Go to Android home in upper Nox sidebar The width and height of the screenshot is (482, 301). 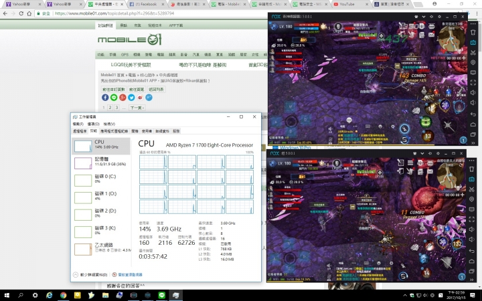[x=473, y=124]
